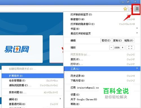The image size is (141, 108).
Task: Expand 最近打开的标签页 submenu
Action: coord(102,33)
